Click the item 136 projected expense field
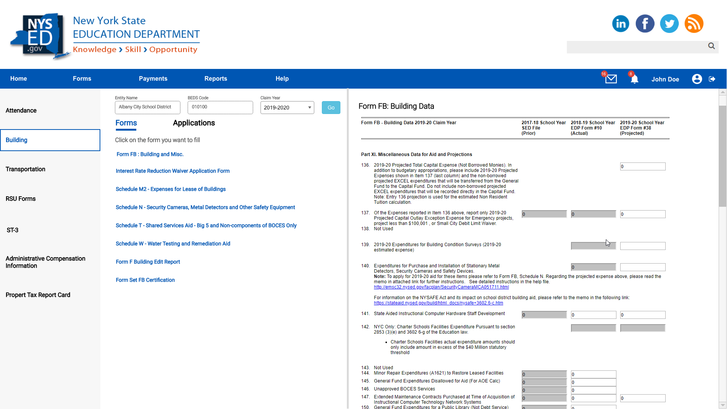Screen dimensions: 727x409 pyautogui.click(x=642, y=167)
